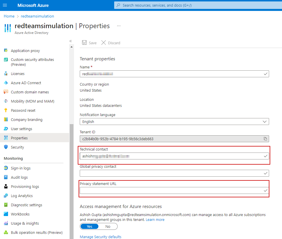The height and width of the screenshot is (239, 282).
Task: Enable Yes for Azure resource access management
Action: pyautogui.click(x=89, y=226)
